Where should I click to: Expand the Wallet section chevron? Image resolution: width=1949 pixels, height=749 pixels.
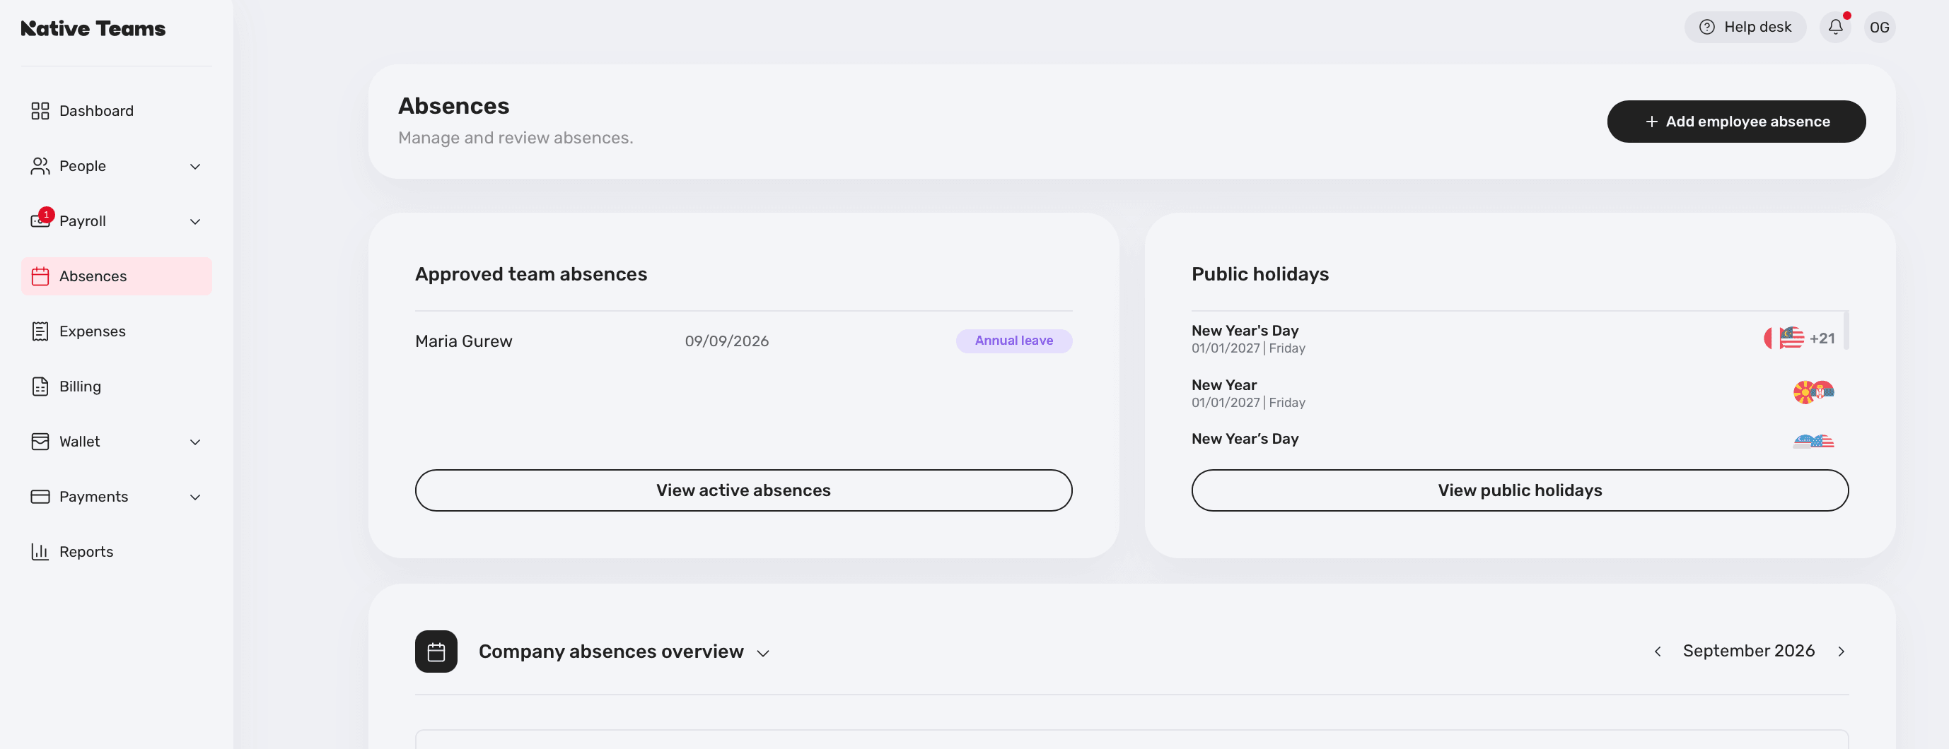pos(194,442)
